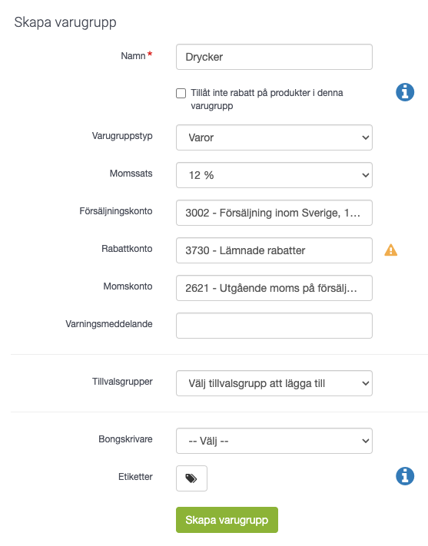Focus the Namn field containing Drycker
The image size is (428, 546).
click(x=274, y=57)
